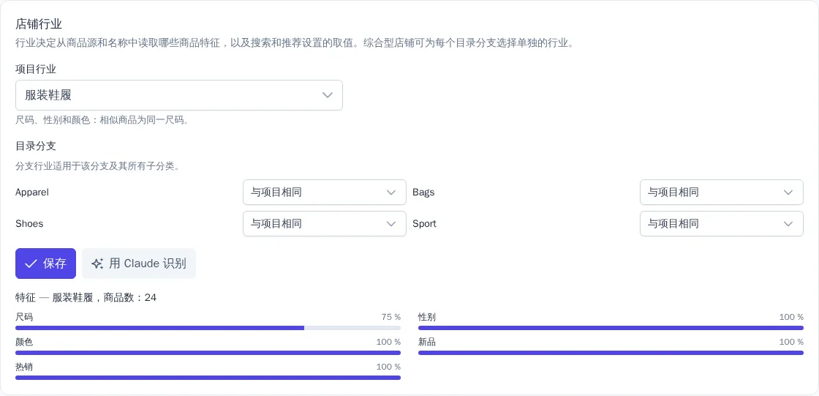
Task: Click the Bags branch label
Action: (x=423, y=193)
